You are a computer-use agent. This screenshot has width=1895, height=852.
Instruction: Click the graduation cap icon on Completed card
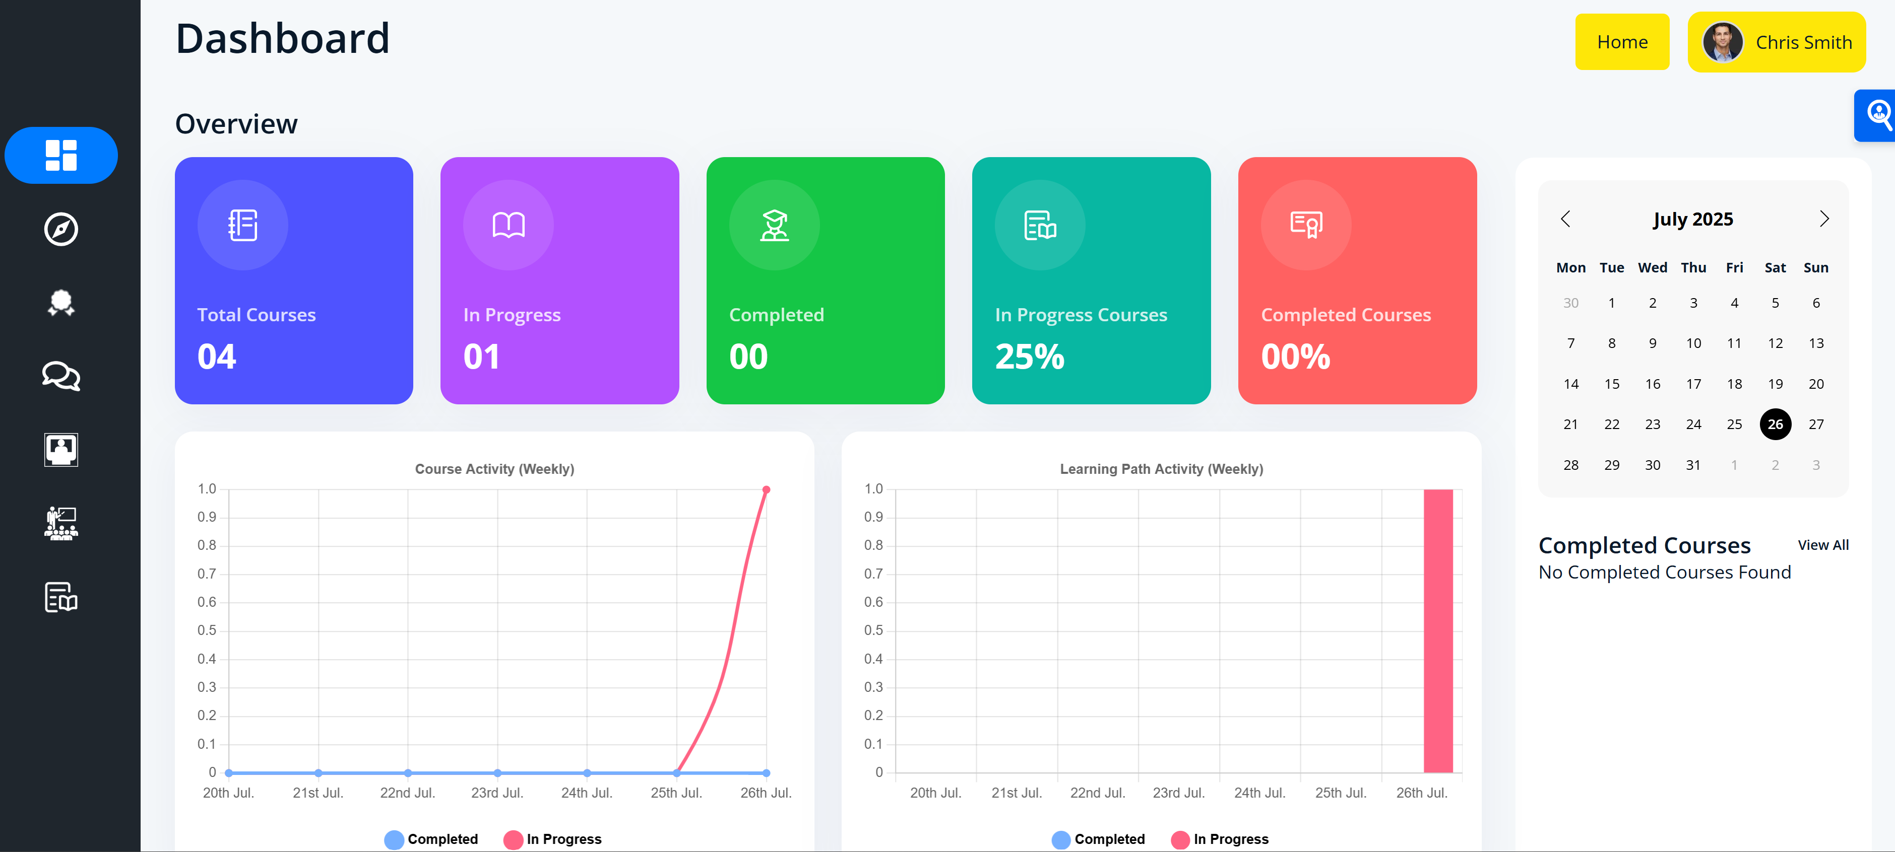774,225
